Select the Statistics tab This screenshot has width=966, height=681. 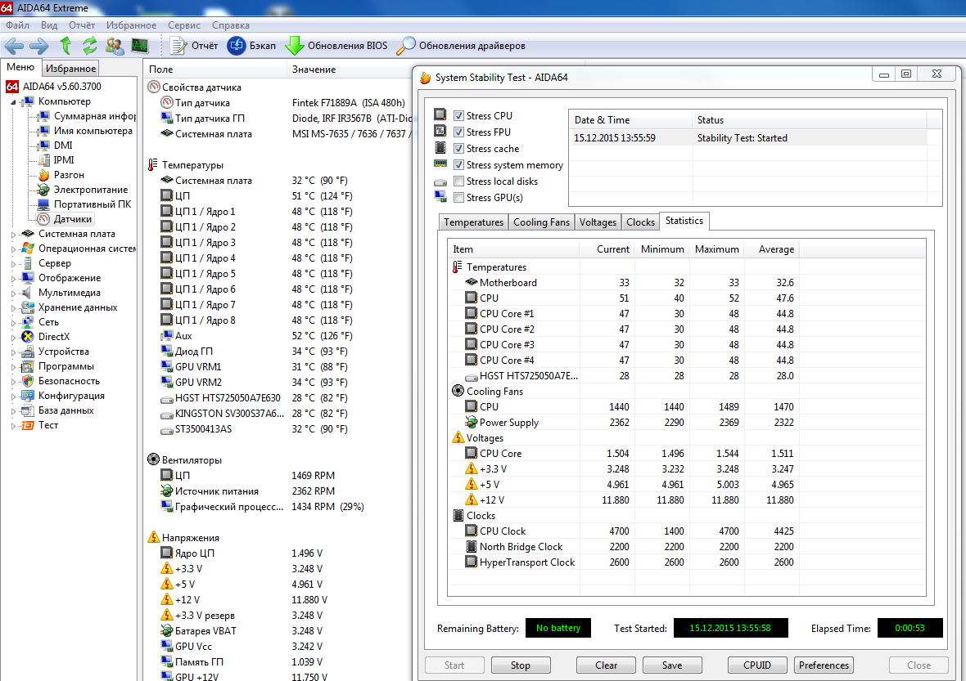click(x=684, y=221)
